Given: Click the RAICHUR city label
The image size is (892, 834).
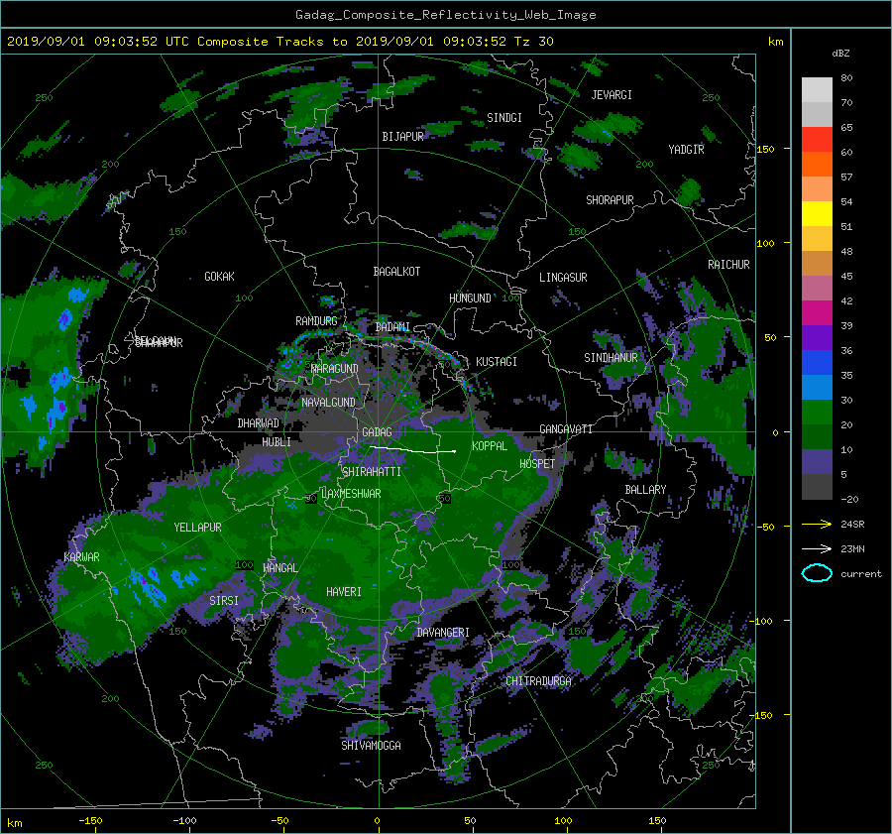Looking at the screenshot, I should [x=728, y=265].
